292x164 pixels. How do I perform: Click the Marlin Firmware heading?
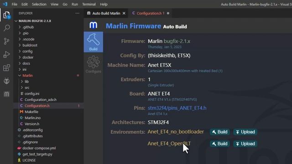(133, 26)
